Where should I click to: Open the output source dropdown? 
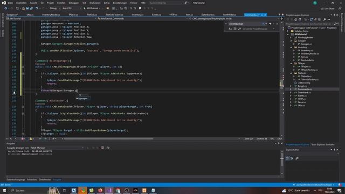(x=57, y=148)
